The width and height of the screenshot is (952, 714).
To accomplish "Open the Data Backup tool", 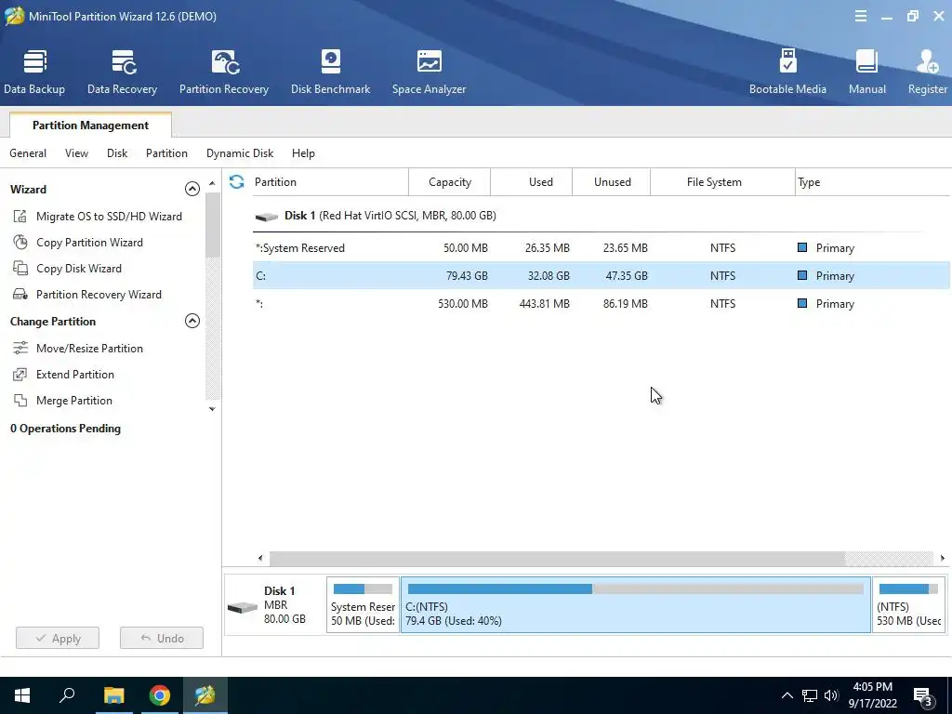I will point(34,73).
